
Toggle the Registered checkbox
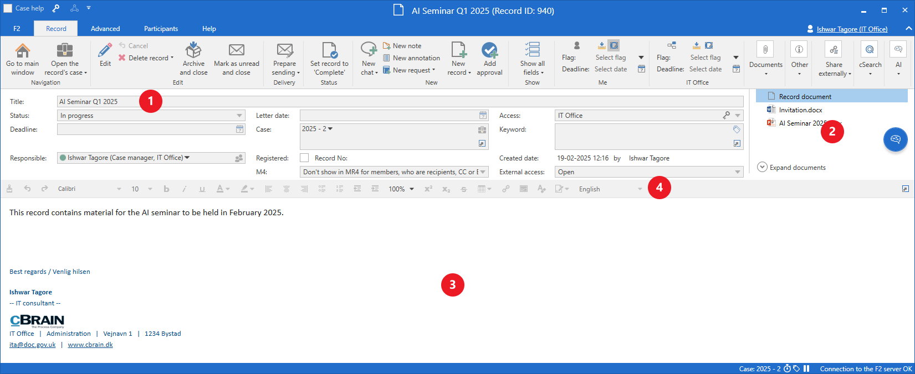tap(304, 158)
